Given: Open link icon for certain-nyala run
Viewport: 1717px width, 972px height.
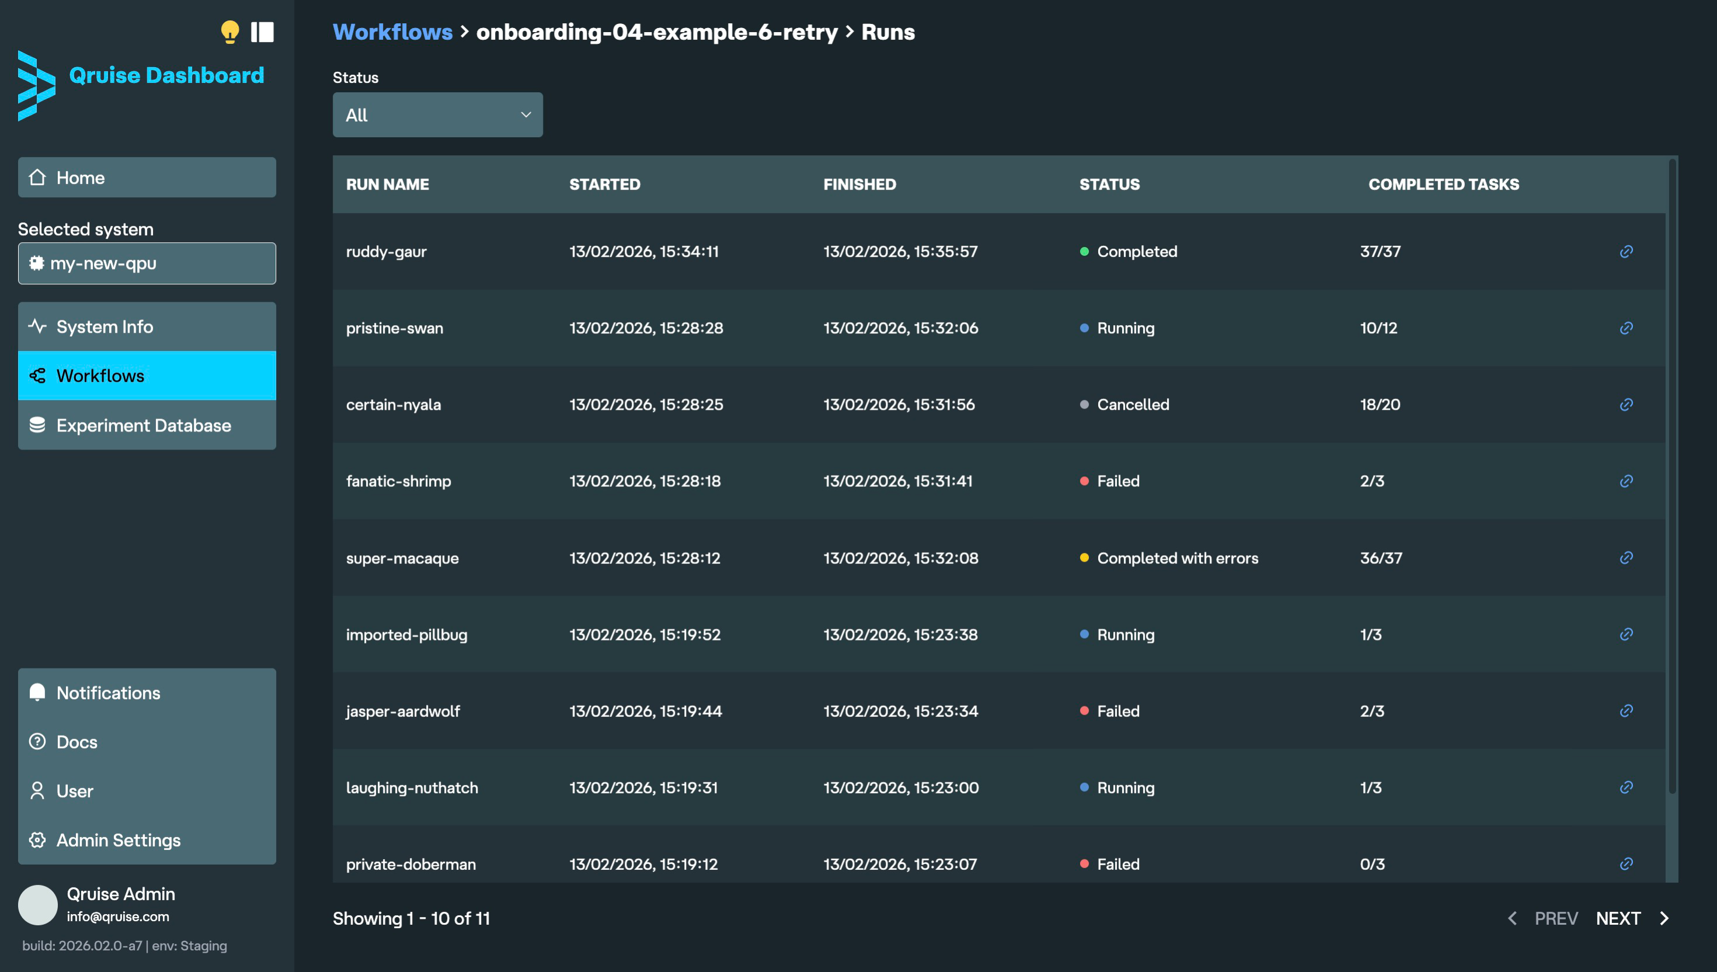Looking at the screenshot, I should pyautogui.click(x=1626, y=405).
